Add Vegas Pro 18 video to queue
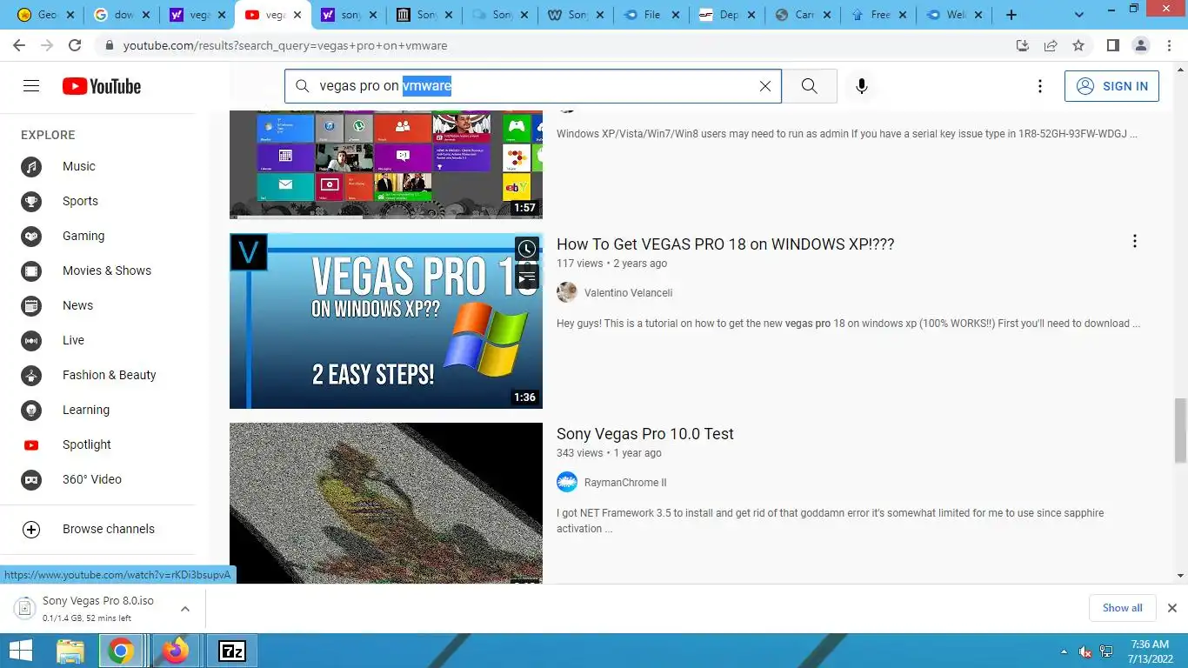 527,277
